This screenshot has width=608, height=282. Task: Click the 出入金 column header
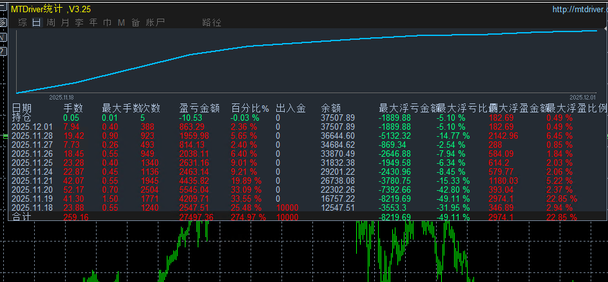tap(291, 108)
